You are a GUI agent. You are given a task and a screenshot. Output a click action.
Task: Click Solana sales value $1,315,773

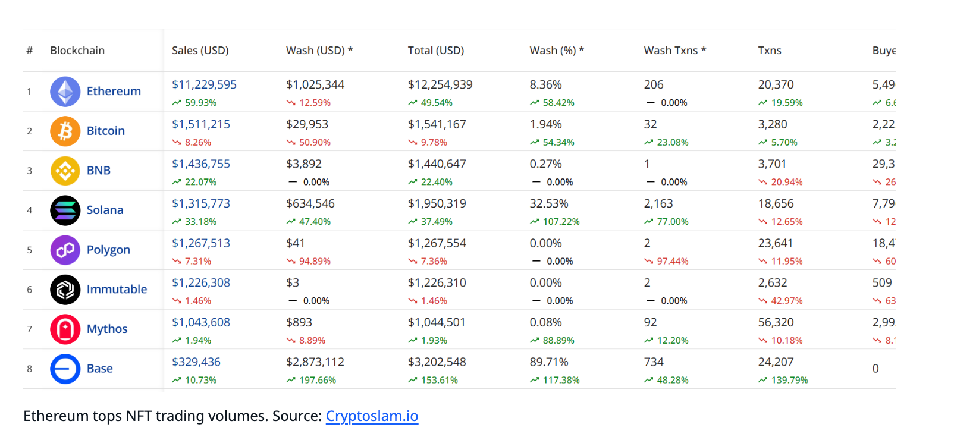click(x=201, y=203)
